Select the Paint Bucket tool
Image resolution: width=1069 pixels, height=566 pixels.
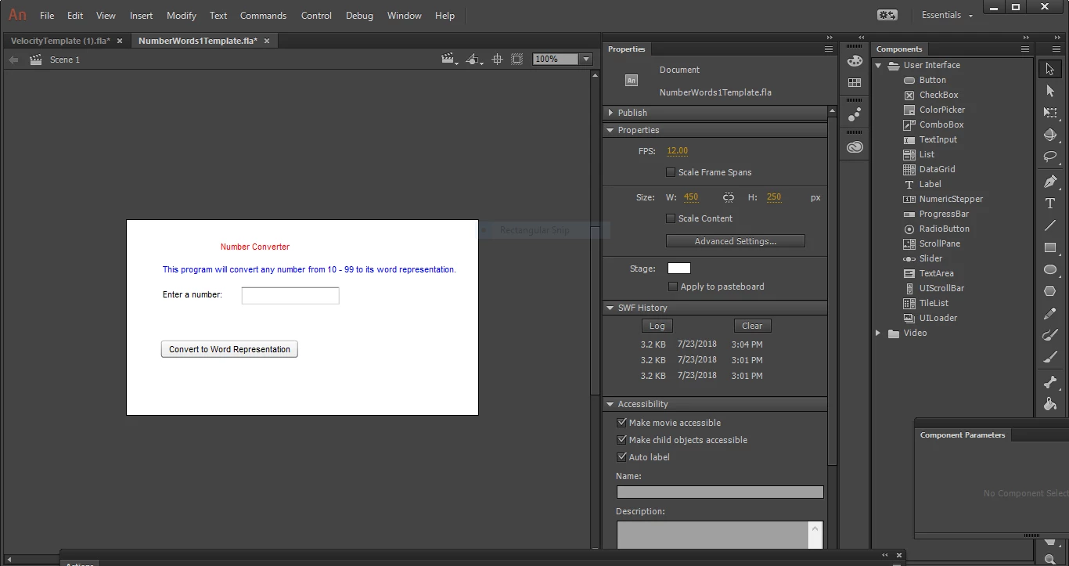pos(1050,404)
